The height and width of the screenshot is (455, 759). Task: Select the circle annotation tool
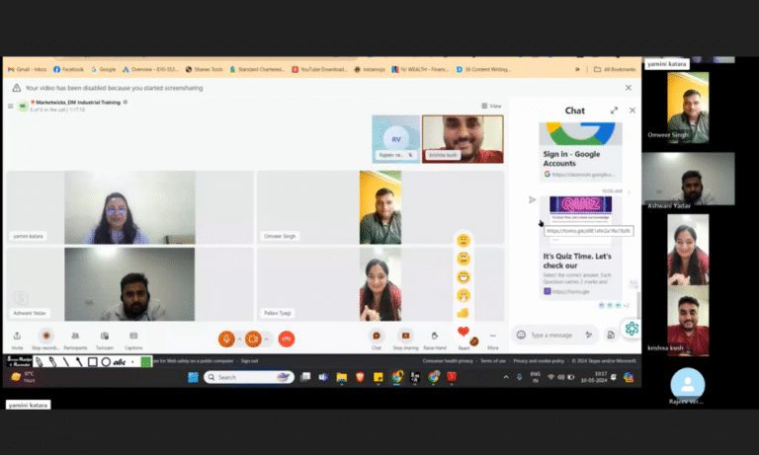pos(106,361)
